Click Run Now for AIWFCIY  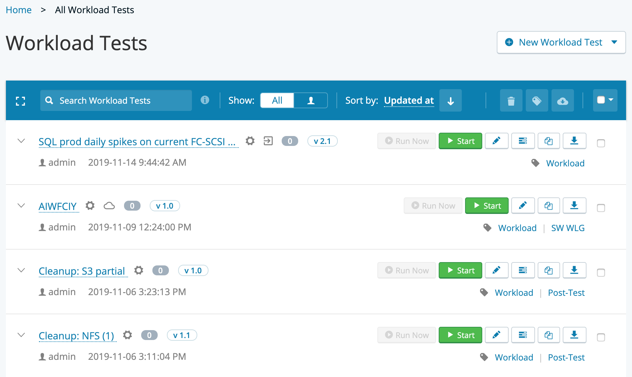coord(433,206)
